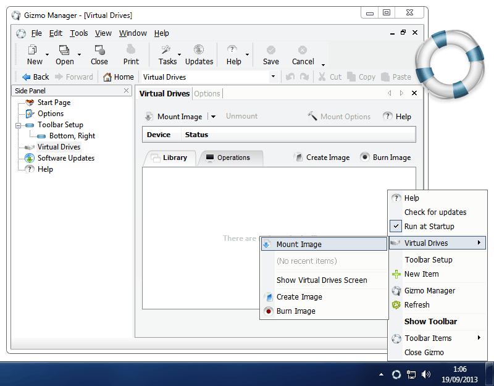Choose New Item in tray menu
This screenshot has width=494, height=386.
point(438,274)
